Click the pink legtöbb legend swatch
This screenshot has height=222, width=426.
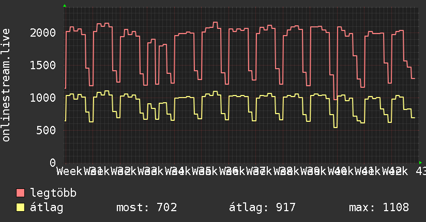(x=20, y=193)
